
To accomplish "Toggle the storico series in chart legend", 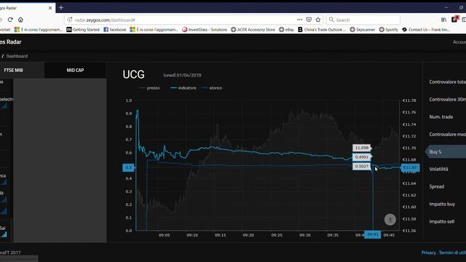I will click(x=212, y=88).
